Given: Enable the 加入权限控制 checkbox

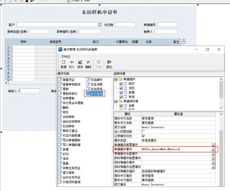Looking at the screenshot, I should coord(143,131).
